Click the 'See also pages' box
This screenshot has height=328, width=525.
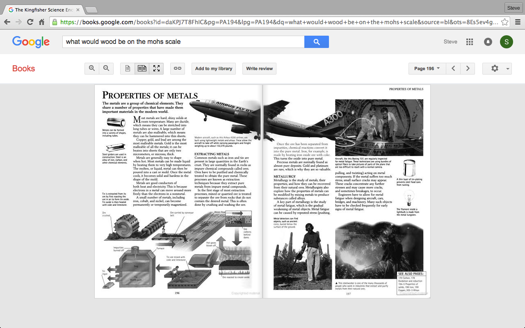click(412, 282)
